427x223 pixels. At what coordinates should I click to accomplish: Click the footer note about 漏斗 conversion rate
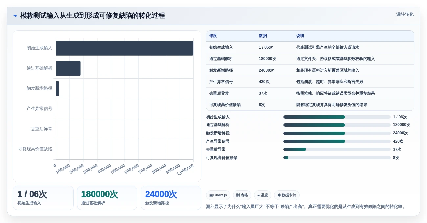coord(306,207)
